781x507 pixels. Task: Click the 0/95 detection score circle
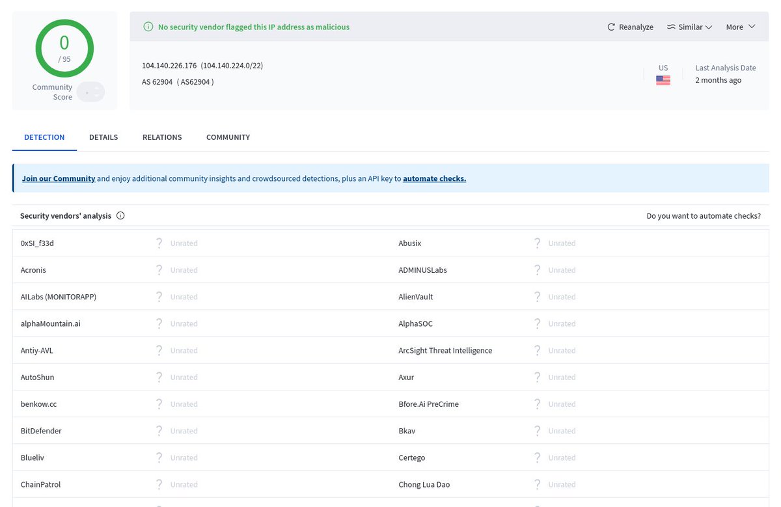tap(64, 48)
